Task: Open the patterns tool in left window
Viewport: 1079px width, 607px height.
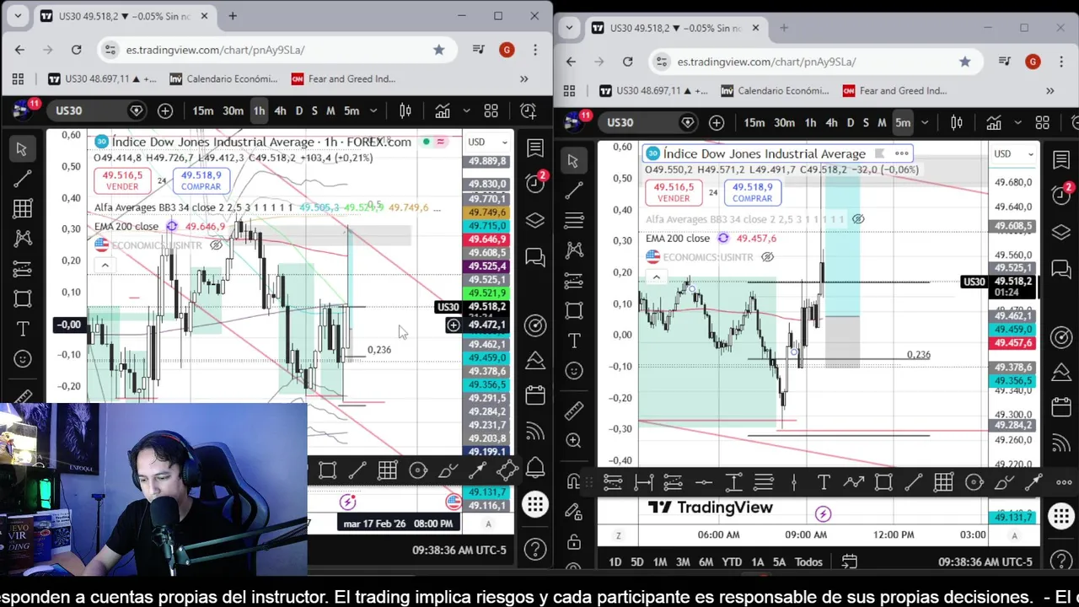Action: click(22, 239)
